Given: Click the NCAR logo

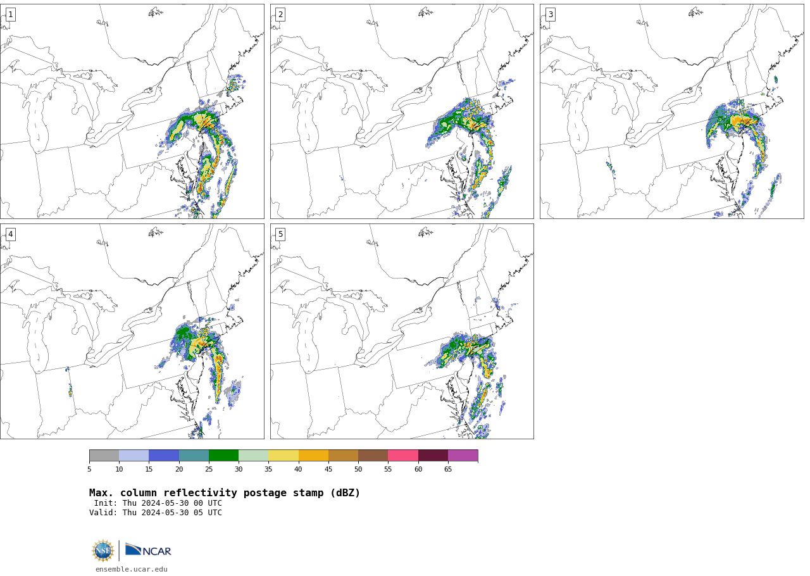Looking at the screenshot, I should (x=148, y=551).
